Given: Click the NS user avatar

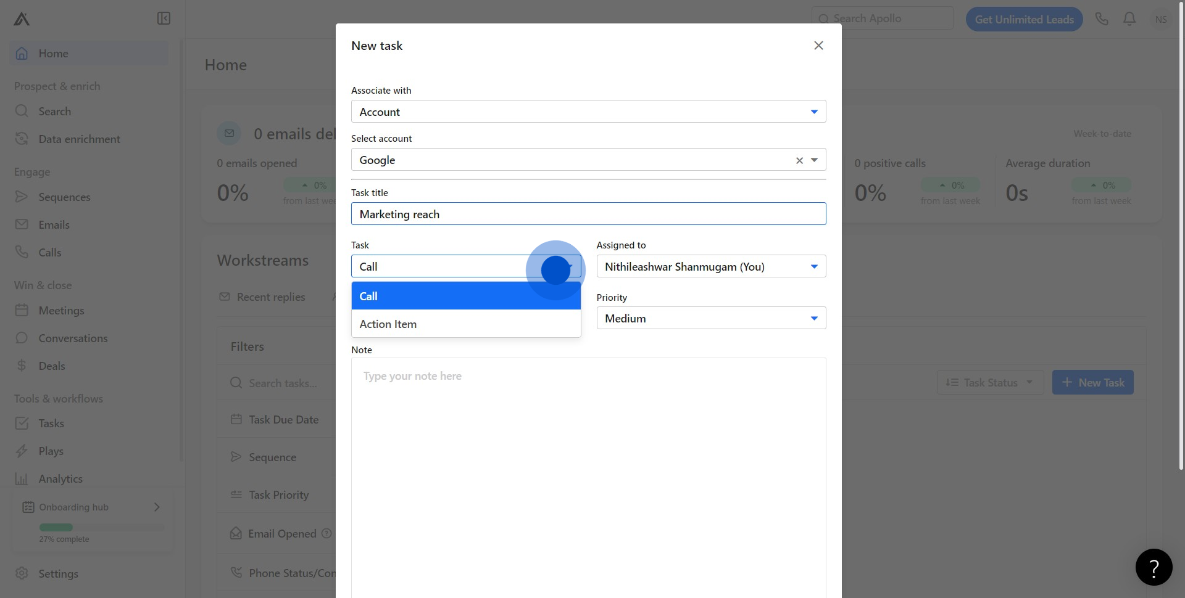Looking at the screenshot, I should [1160, 19].
